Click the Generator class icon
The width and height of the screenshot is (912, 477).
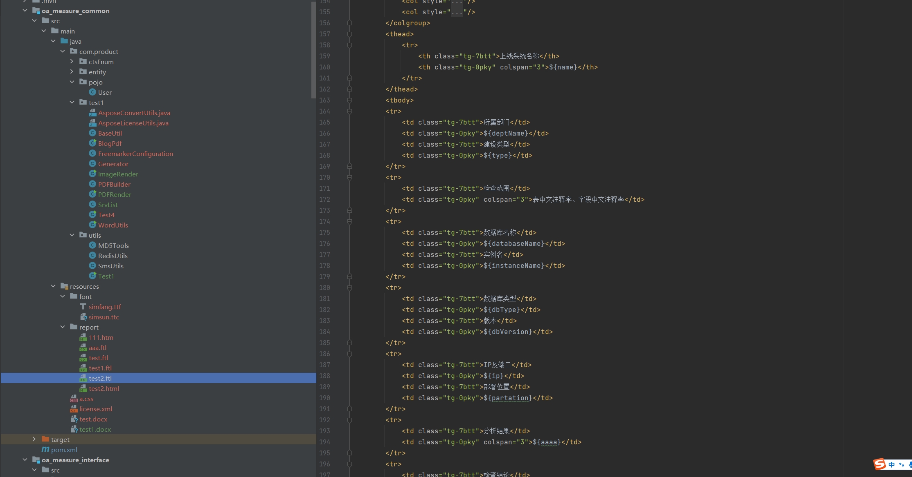click(x=92, y=164)
